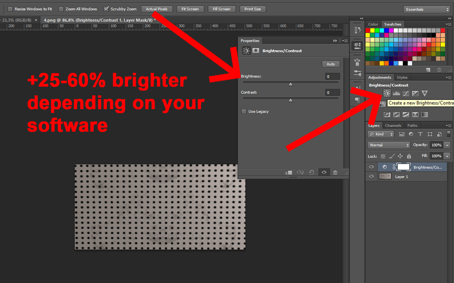Clip adjustment to layer in Properties
Screen dimensions: 454x283
click(x=289, y=172)
